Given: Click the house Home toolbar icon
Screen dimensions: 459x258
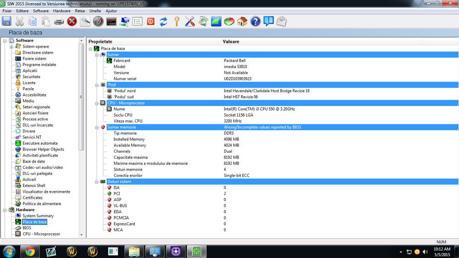Looking at the screenshot, I should point(242,22).
